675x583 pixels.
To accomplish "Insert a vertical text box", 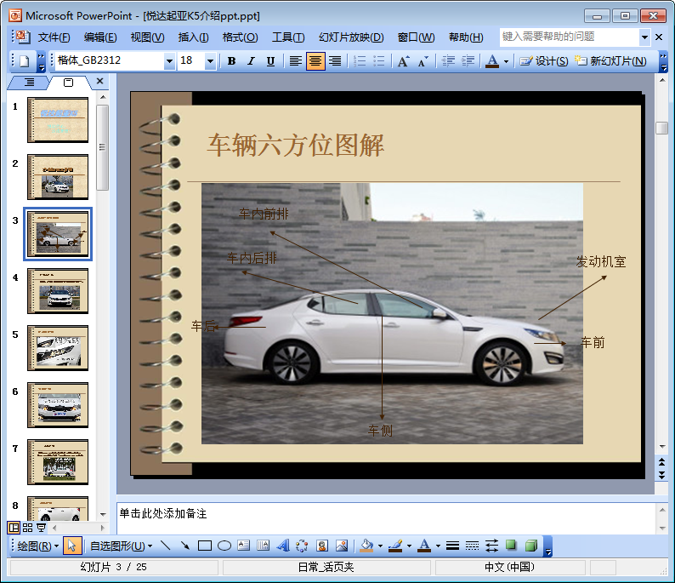I will pyautogui.click(x=263, y=546).
